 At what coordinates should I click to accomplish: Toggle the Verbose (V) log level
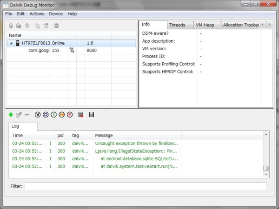point(38,115)
